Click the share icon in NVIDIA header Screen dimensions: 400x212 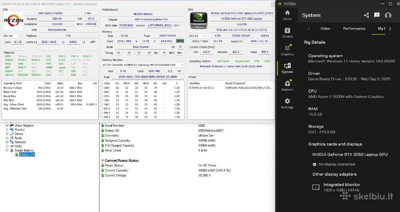pos(367,15)
